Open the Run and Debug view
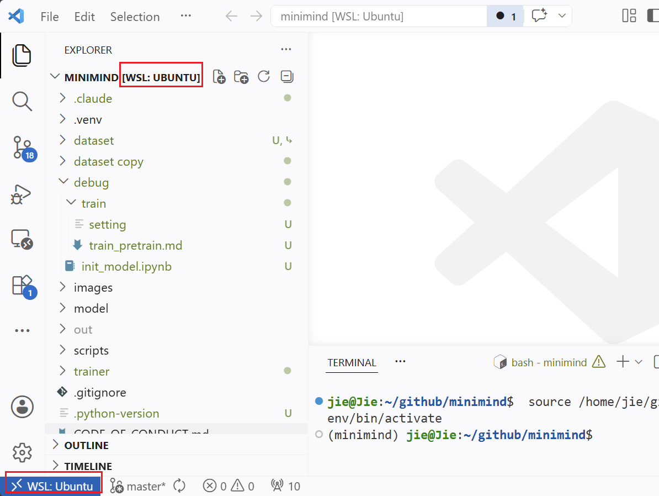The height and width of the screenshot is (496, 659). [20, 194]
